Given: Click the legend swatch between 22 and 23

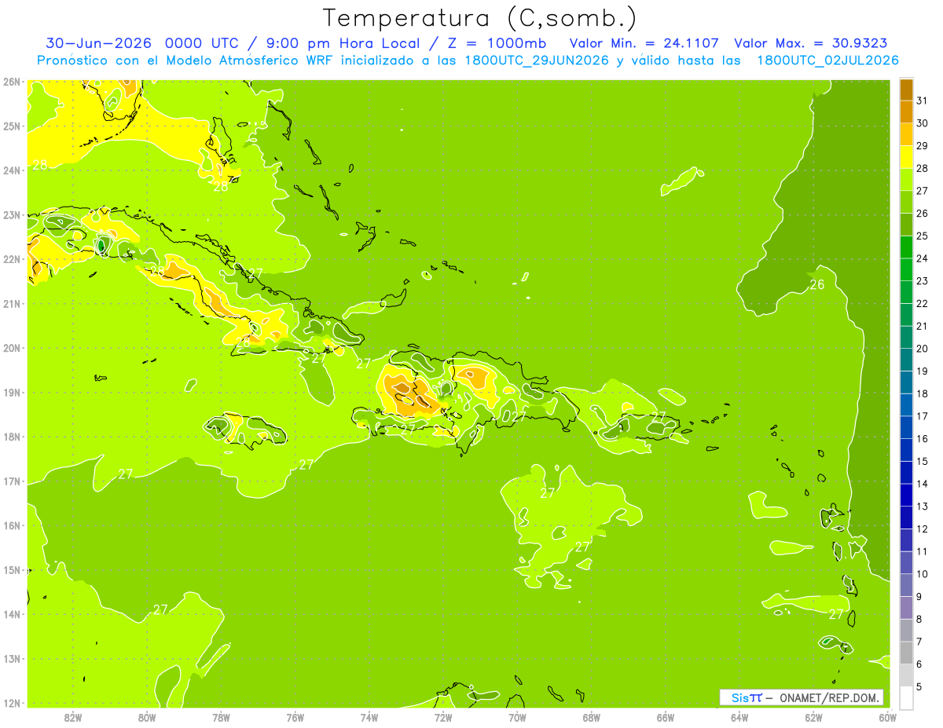Looking at the screenshot, I should [x=906, y=292].
